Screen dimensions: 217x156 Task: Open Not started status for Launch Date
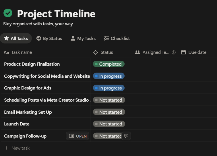109,124
